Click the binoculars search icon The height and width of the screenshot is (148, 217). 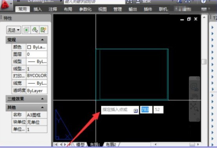(130, 2)
